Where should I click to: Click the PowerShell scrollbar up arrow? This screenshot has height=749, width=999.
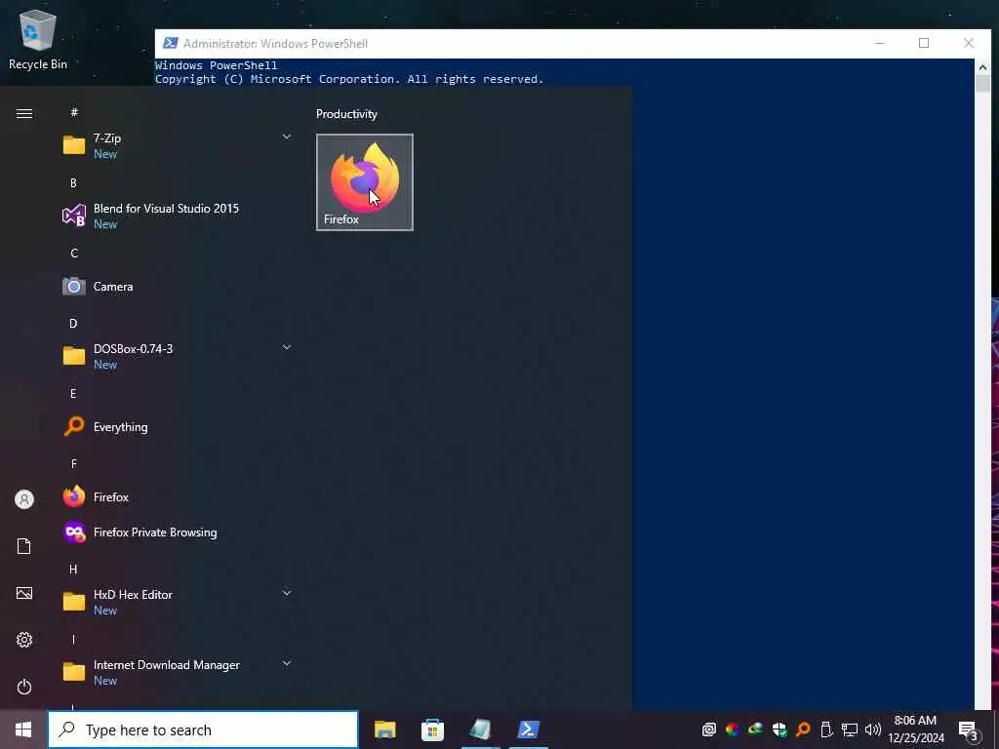982,67
